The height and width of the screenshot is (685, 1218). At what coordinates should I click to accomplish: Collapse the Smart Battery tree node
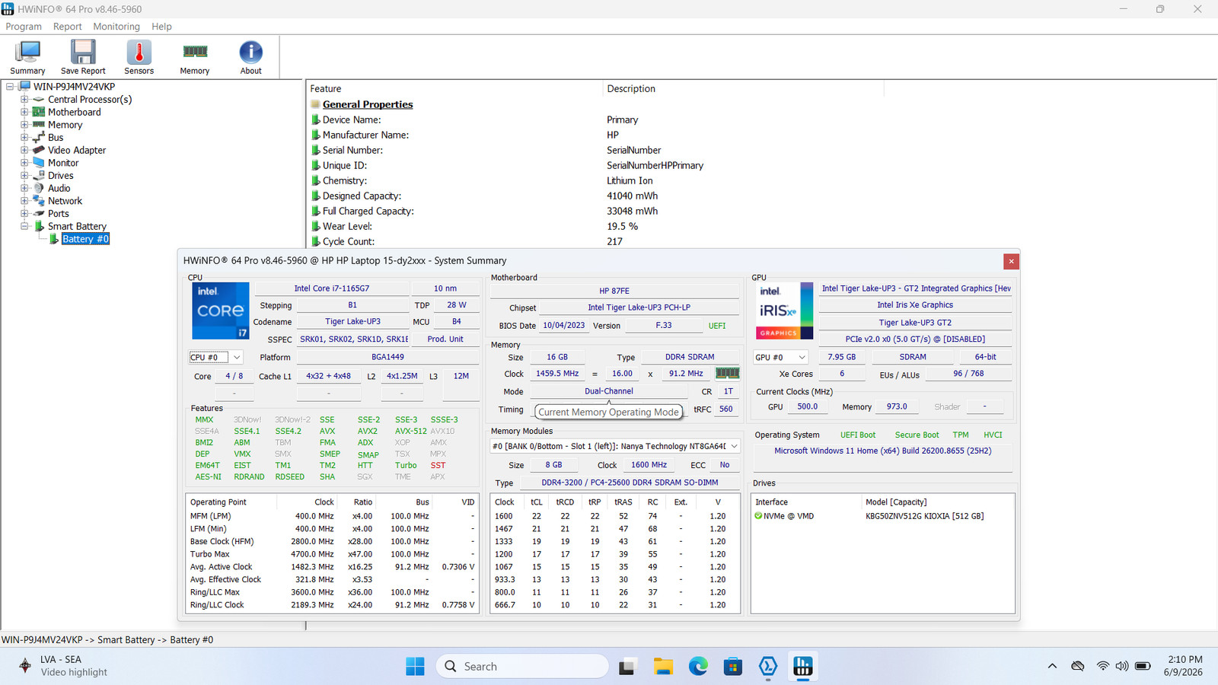pyautogui.click(x=24, y=226)
